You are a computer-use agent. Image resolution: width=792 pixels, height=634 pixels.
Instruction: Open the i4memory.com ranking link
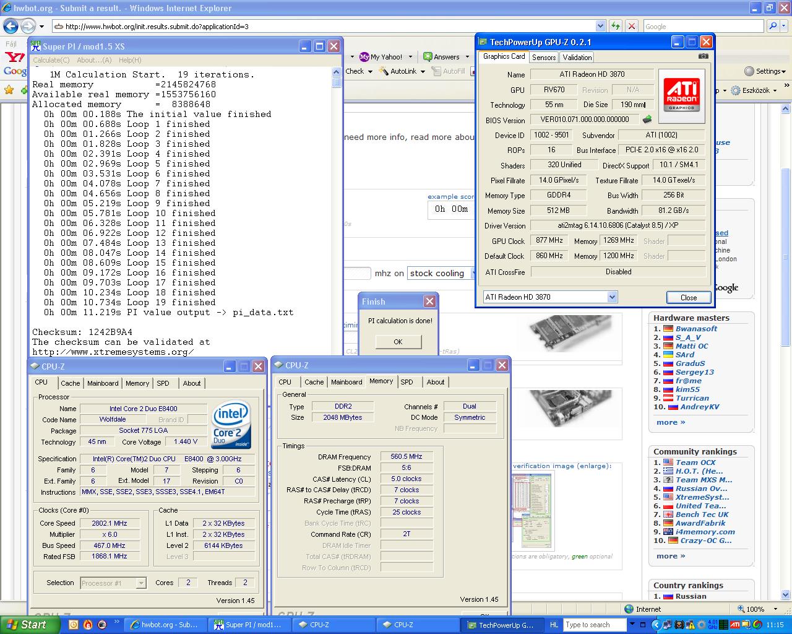pyautogui.click(x=705, y=532)
